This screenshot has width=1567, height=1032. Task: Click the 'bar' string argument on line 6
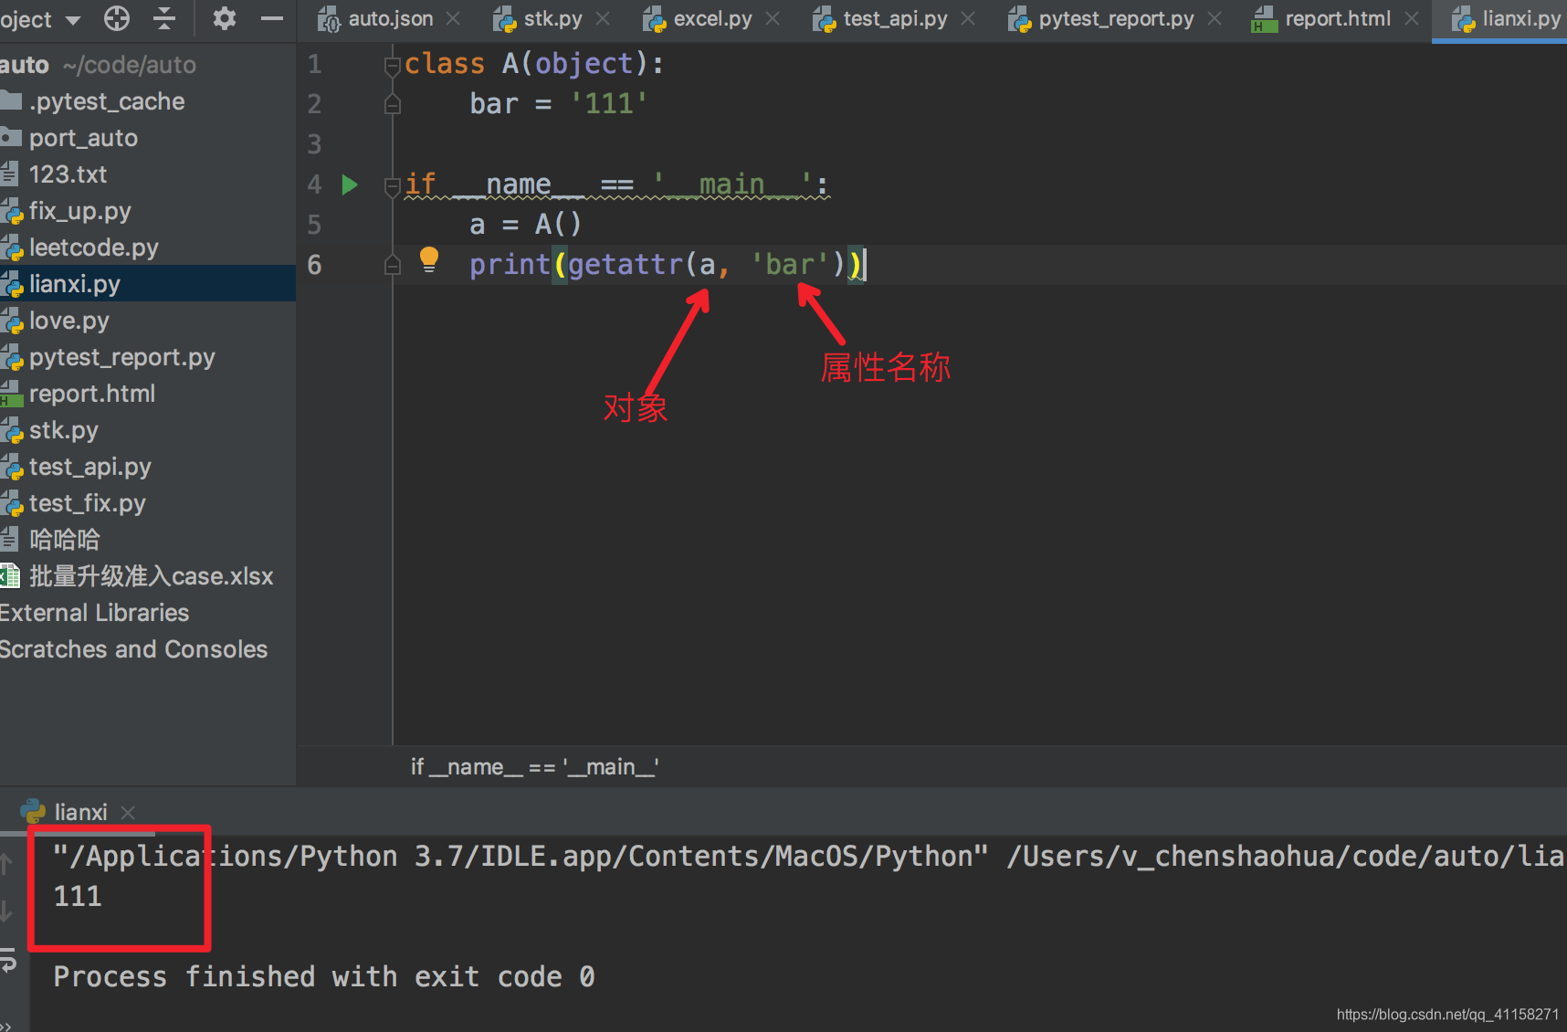[x=790, y=265]
